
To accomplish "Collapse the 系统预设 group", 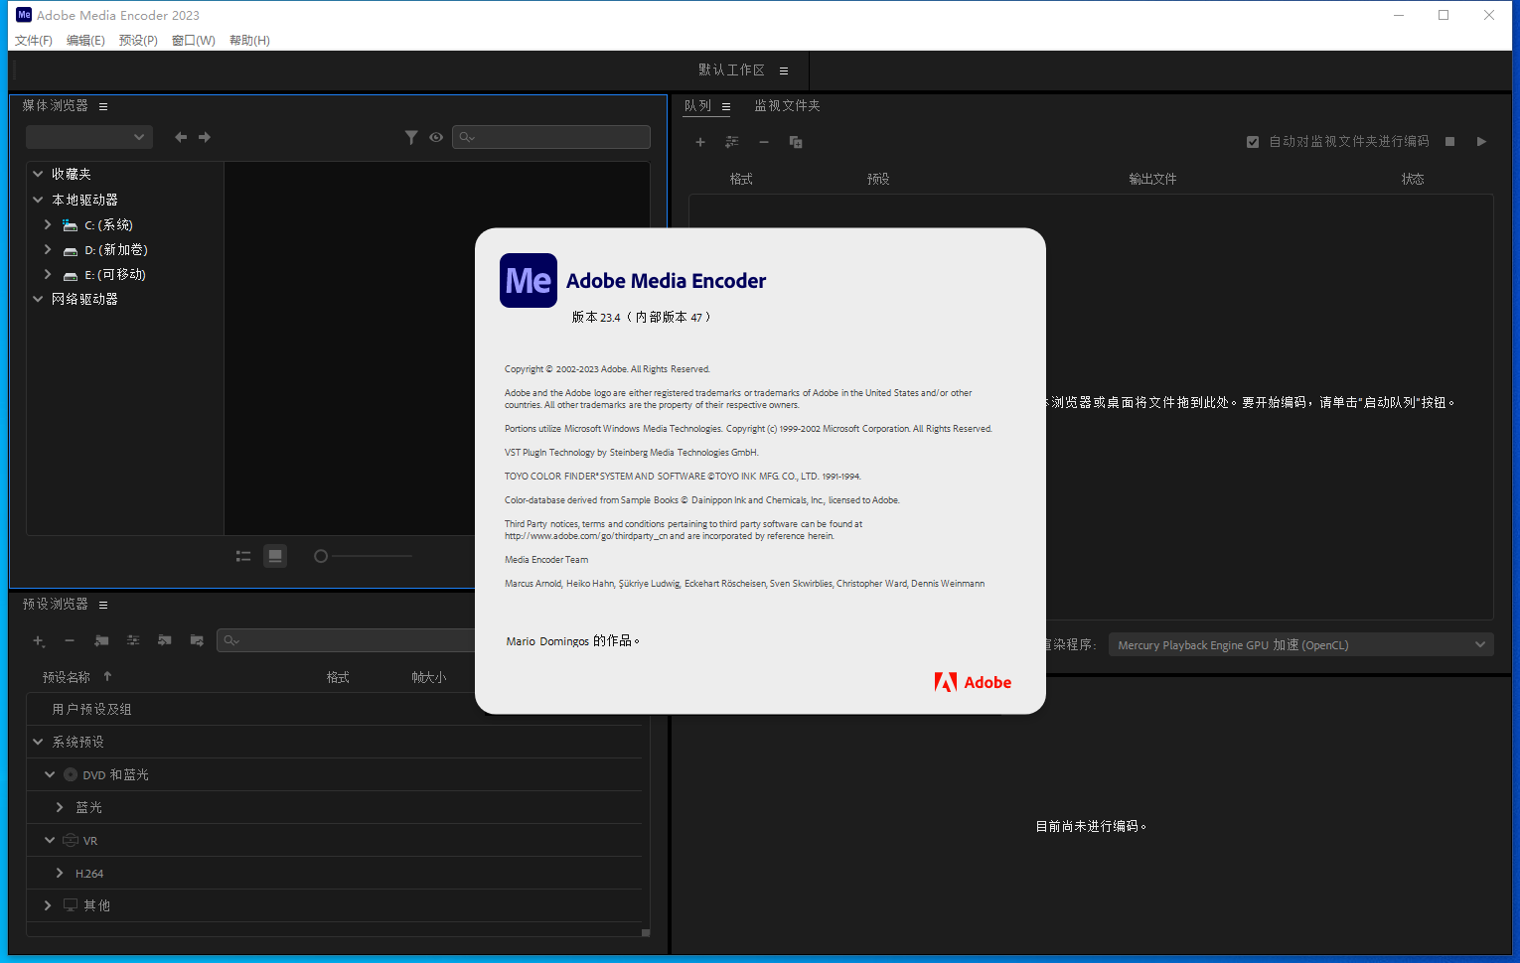I will pos(38,742).
